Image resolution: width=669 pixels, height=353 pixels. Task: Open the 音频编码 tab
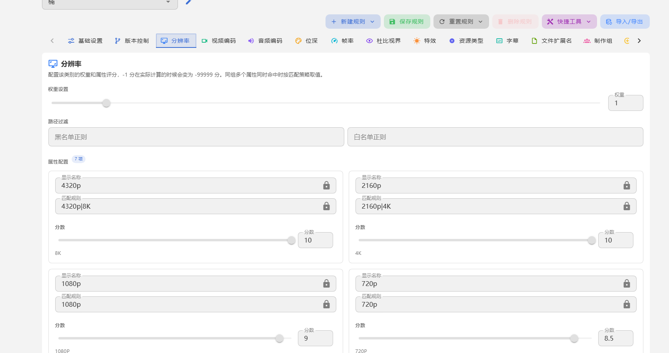(265, 41)
